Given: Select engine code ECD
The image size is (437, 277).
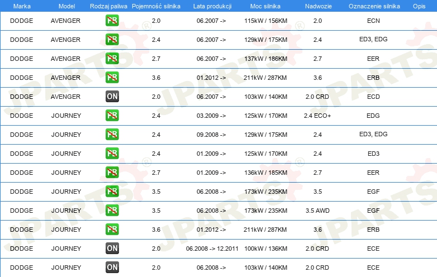Looking at the screenshot, I should 373,97.
